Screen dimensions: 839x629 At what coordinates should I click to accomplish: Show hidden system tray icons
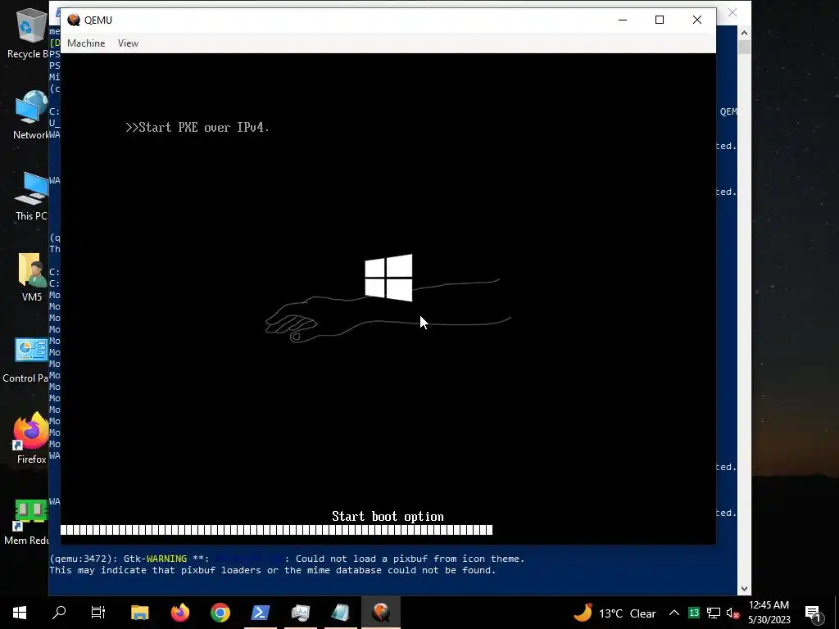pos(674,613)
